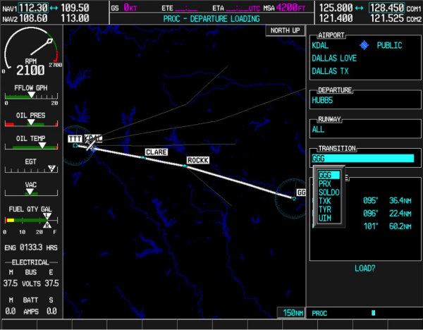The height and width of the screenshot is (330, 423).
Task: Click the 095° course value
Action: point(371,200)
